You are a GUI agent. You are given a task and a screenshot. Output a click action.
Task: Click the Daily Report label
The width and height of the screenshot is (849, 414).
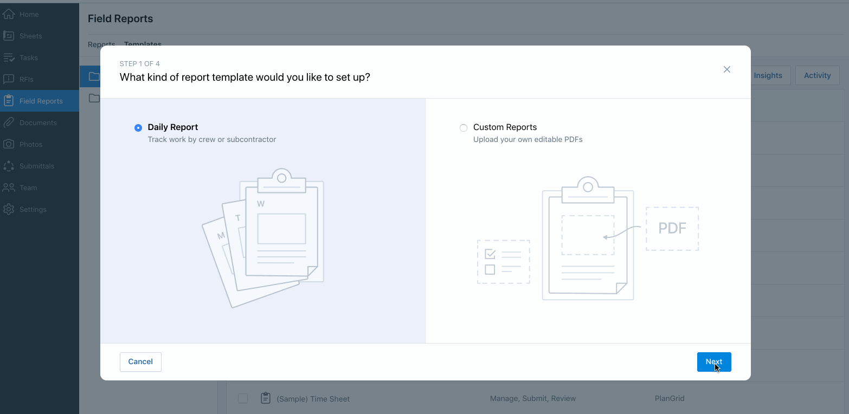pyautogui.click(x=173, y=127)
